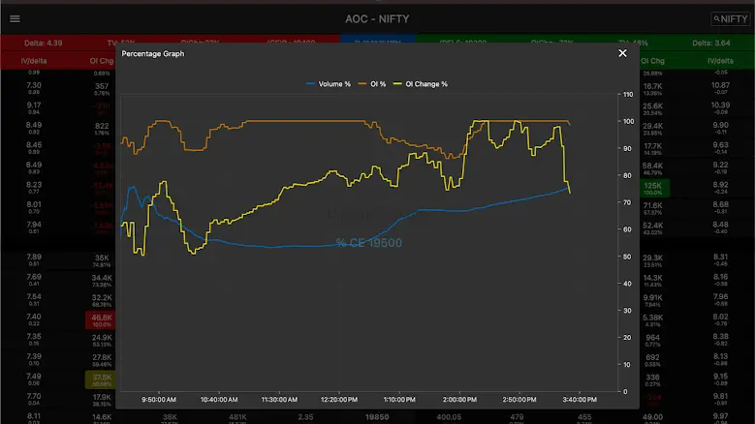Select the 34.4K OI Chg cell
The height and width of the screenshot is (424, 755).
[102, 281]
